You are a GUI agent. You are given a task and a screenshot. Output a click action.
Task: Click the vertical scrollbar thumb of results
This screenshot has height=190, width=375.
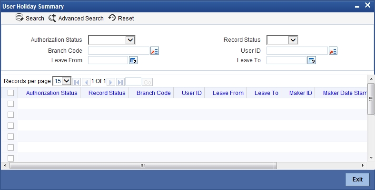(371, 99)
